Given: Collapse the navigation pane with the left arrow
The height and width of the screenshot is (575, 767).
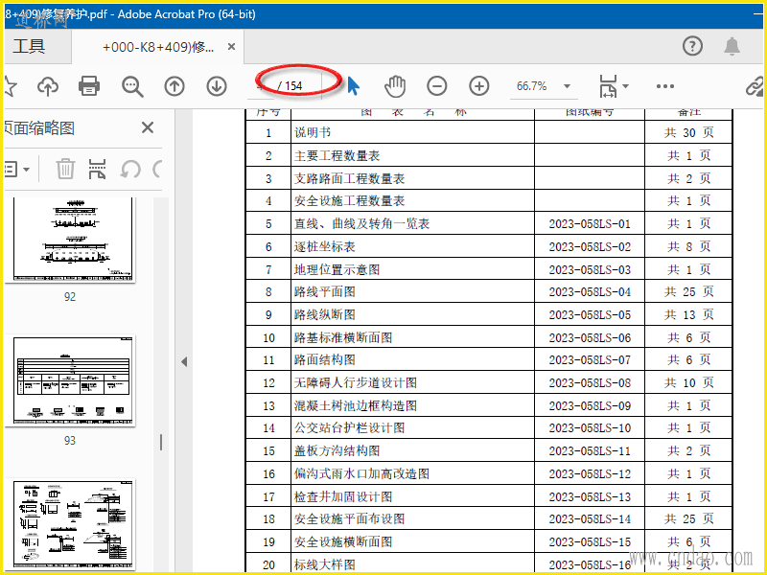Looking at the screenshot, I should tap(184, 362).
